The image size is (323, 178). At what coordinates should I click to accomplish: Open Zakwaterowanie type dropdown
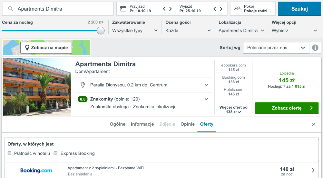point(135,31)
